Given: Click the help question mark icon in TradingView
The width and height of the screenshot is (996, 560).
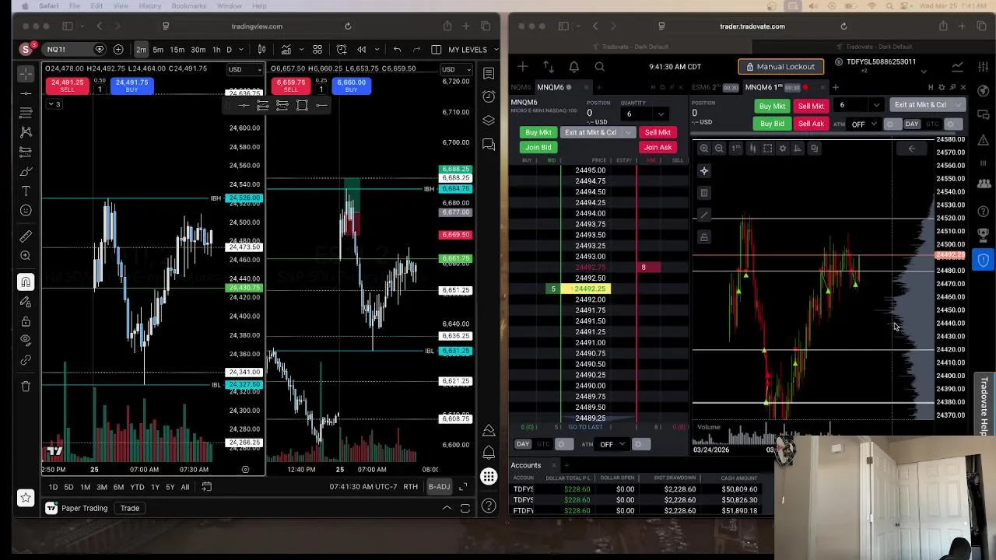Looking at the screenshot, I should pos(489,506).
